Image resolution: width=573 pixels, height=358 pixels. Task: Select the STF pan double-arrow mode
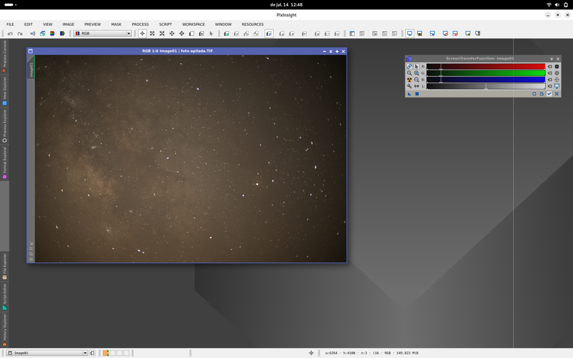416,86
